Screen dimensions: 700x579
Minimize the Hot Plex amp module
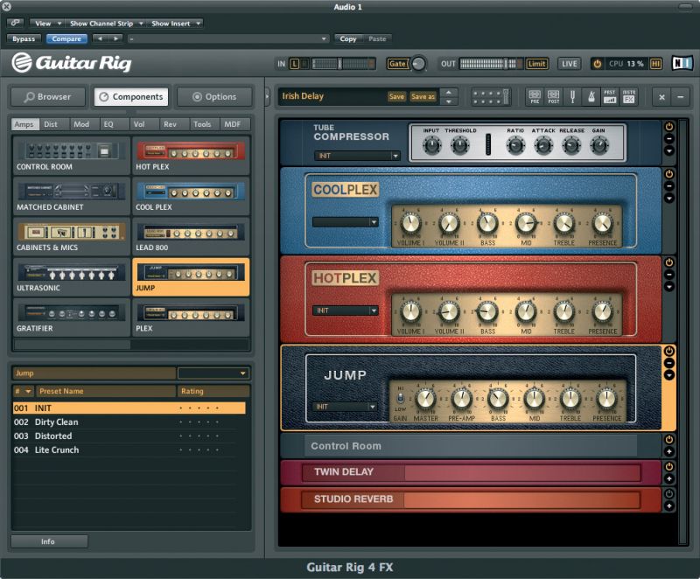pos(668,275)
